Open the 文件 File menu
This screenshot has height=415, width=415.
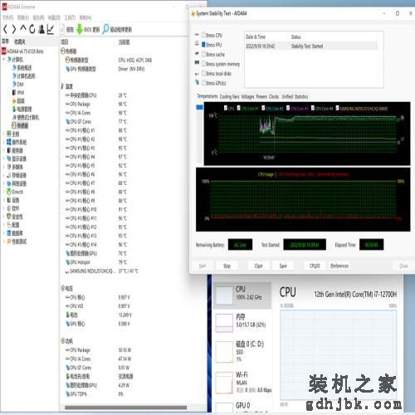pos(7,17)
